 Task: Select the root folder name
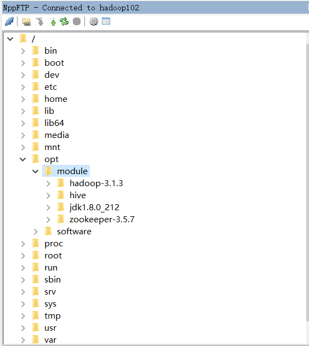coord(53,256)
